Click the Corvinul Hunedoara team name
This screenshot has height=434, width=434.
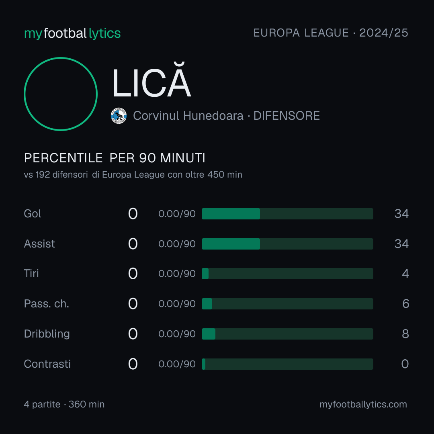point(188,116)
